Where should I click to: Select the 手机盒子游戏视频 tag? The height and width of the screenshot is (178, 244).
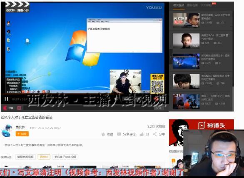[65, 157]
